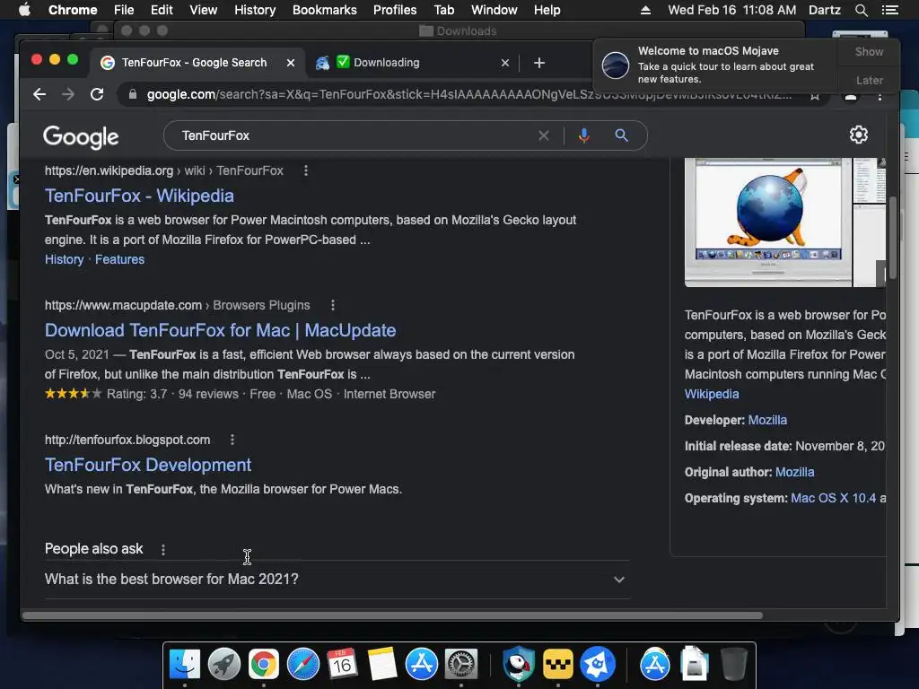
Task: Open Downloads stack in dock
Action: click(695, 665)
